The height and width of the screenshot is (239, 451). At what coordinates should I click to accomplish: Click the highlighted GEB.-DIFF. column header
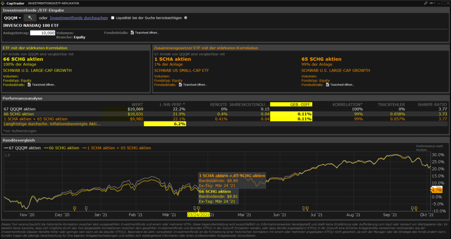(x=291, y=104)
